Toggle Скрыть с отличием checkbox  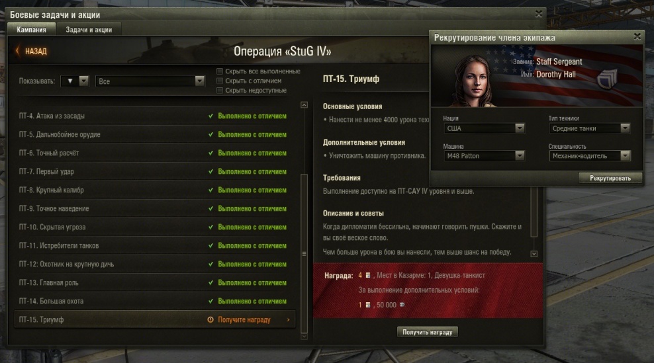[219, 81]
